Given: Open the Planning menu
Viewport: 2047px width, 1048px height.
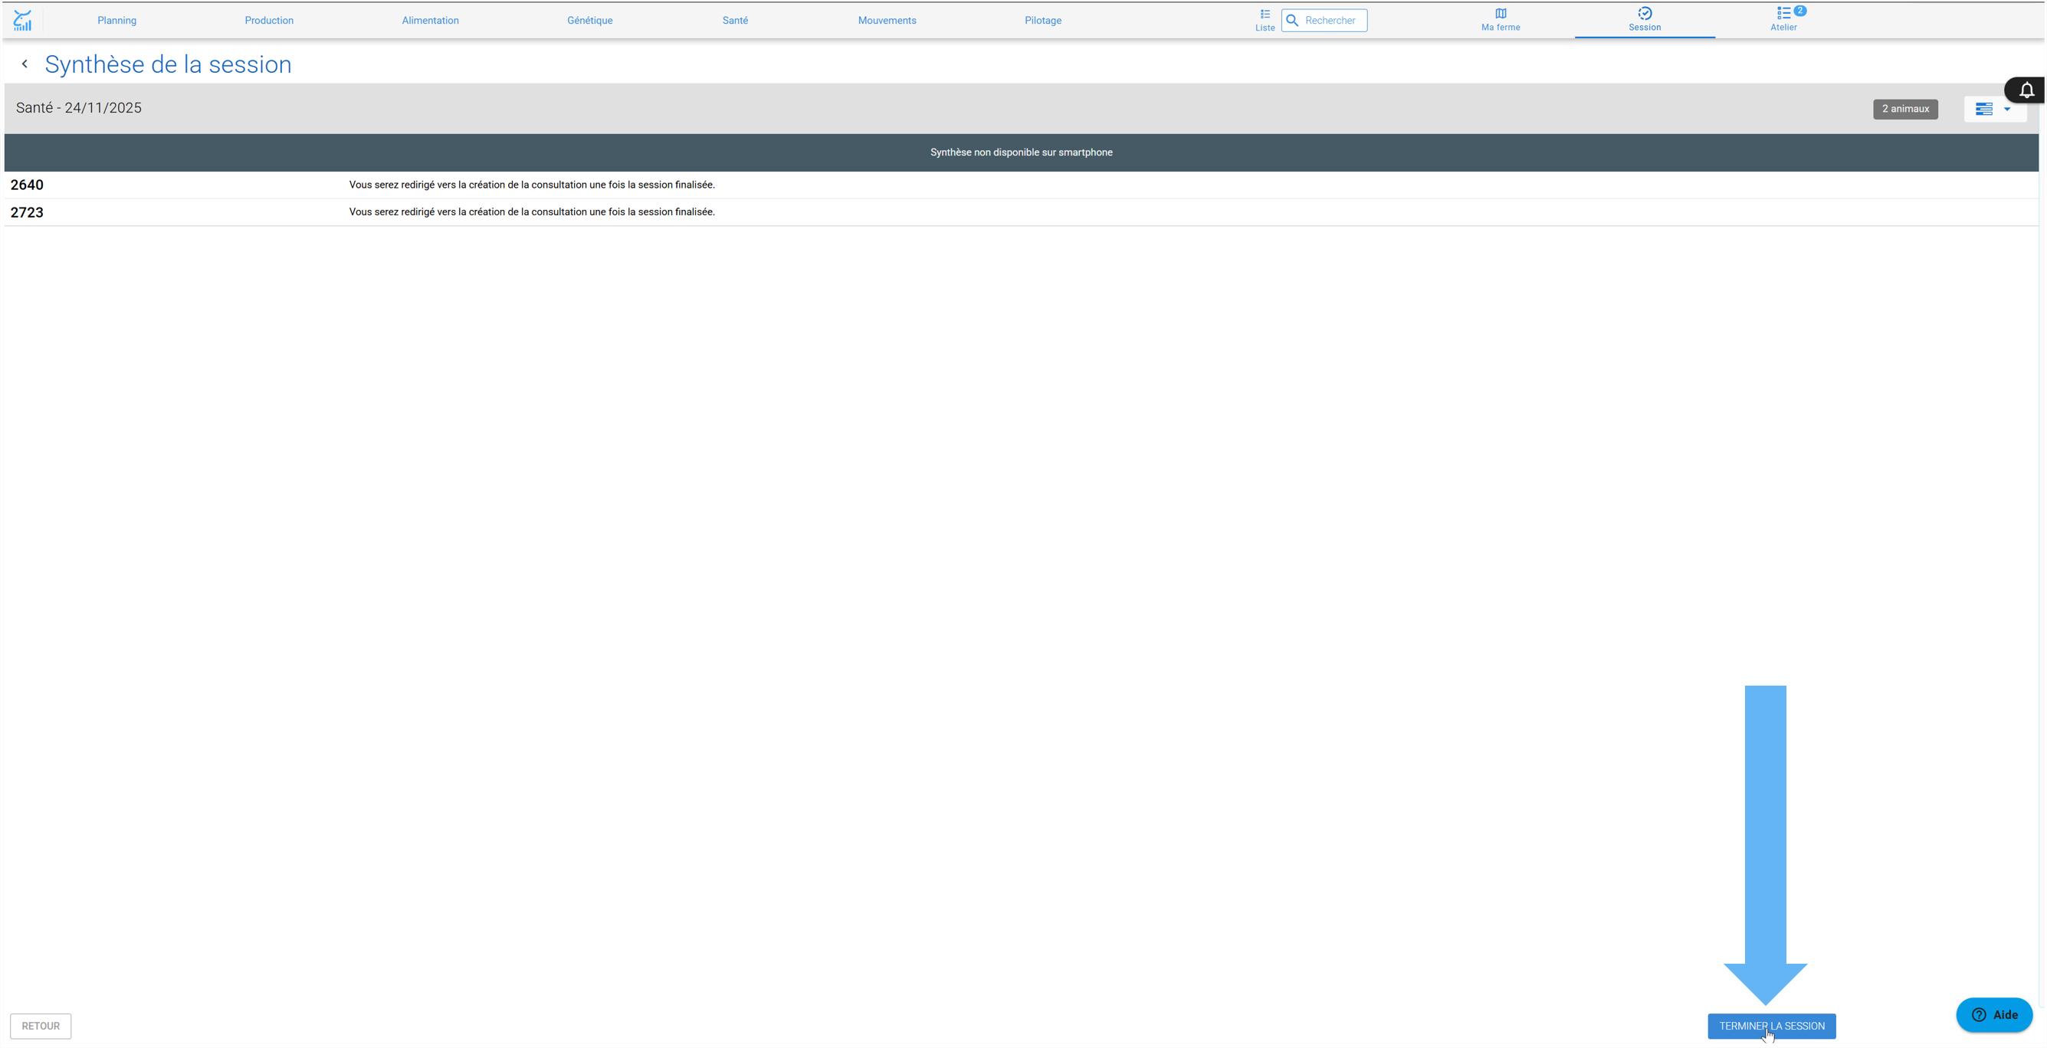Looking at the screenshot, I should point(116,21).
